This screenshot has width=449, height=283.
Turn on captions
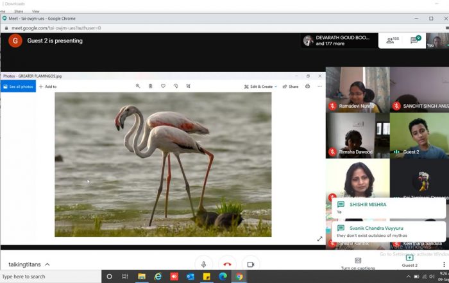click(x=358, y=264)
